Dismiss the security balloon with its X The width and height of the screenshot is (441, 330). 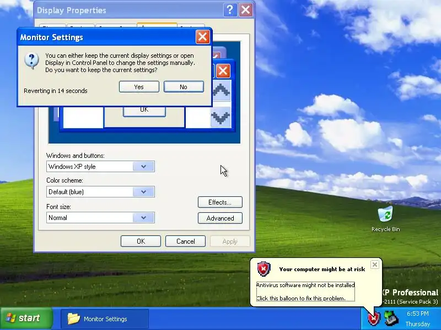coord(375,265)
